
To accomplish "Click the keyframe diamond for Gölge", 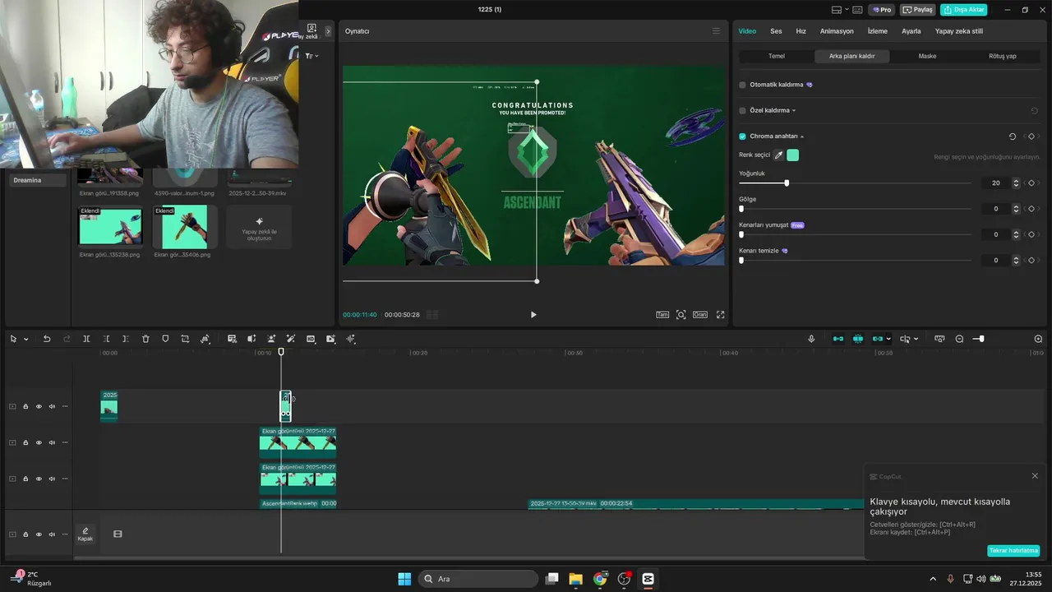I will (1031, 209).
